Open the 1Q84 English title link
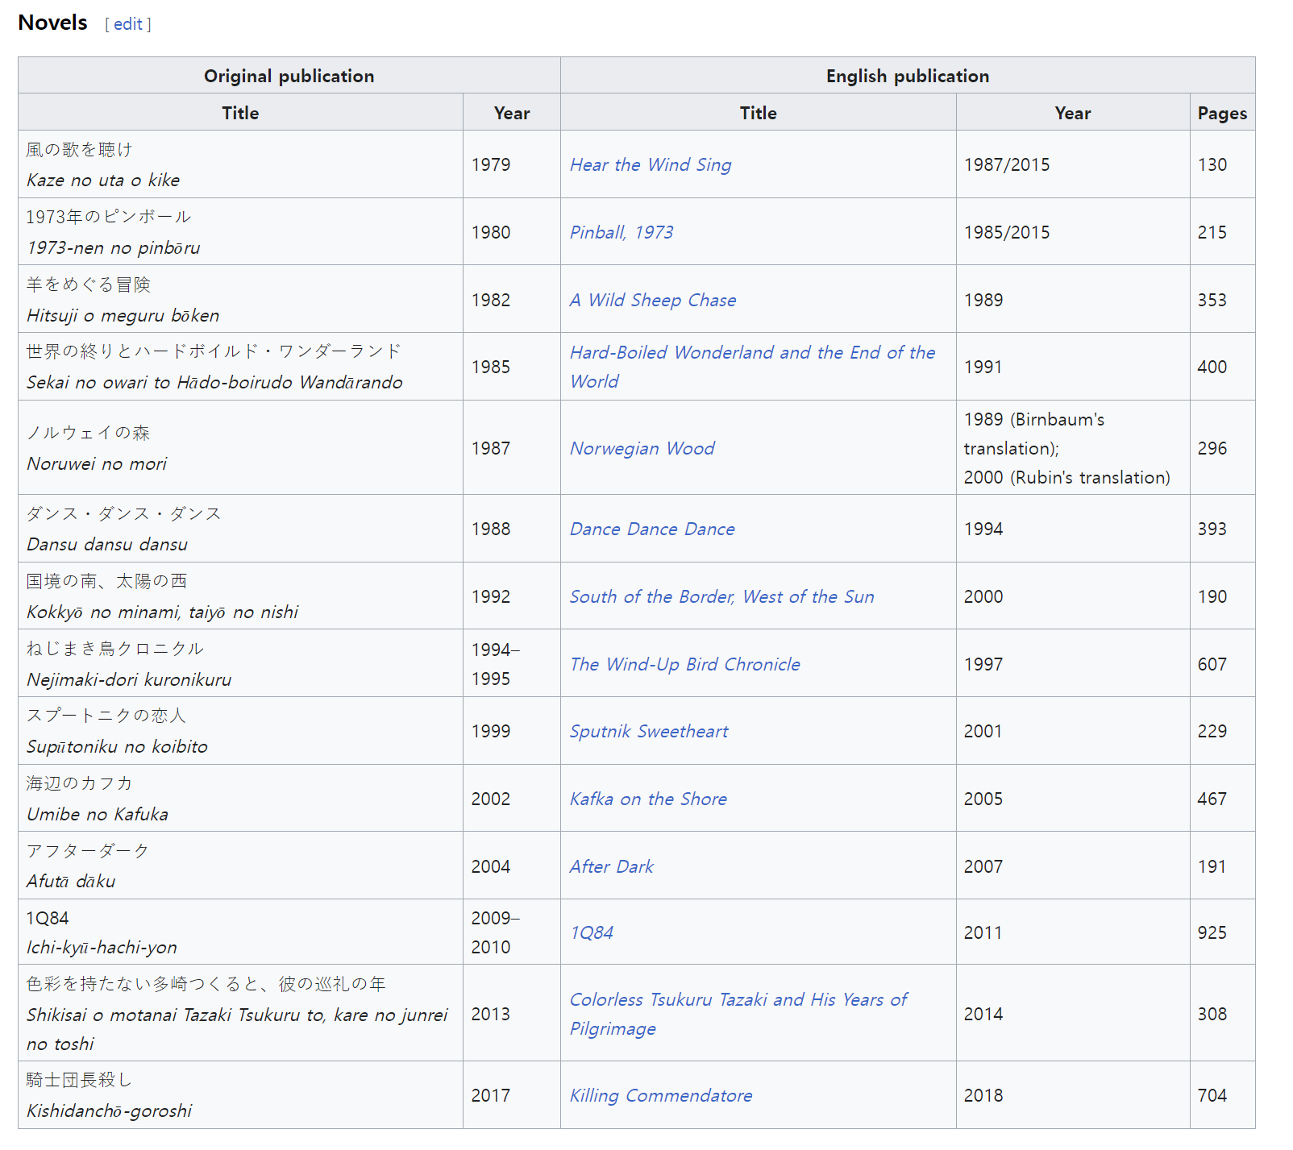Image resolution: width=1293 pixels, height=1150 pixels. tap(592, 932)
